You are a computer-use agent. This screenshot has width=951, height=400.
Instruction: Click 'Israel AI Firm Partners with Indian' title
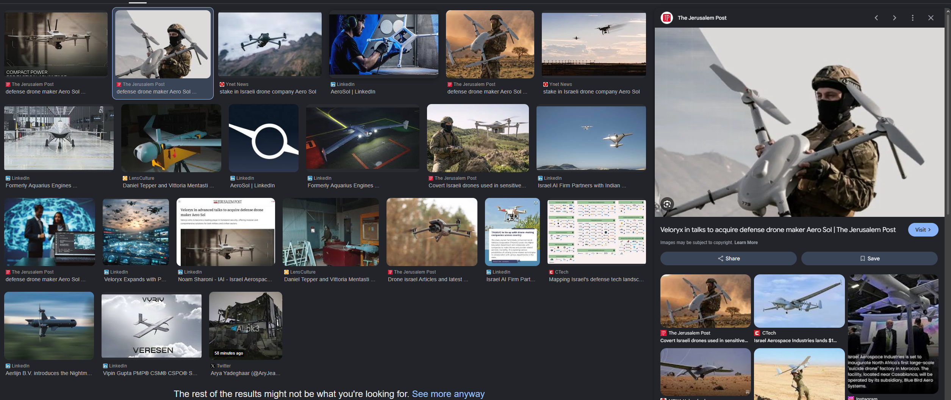pos(582,186)
